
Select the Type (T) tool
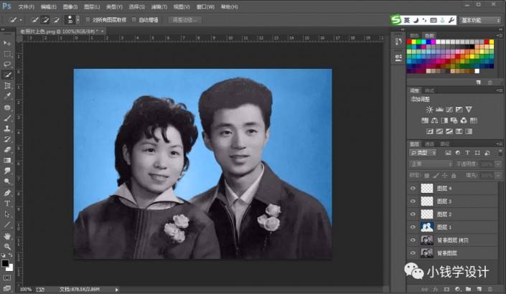(x=7, y=203)
